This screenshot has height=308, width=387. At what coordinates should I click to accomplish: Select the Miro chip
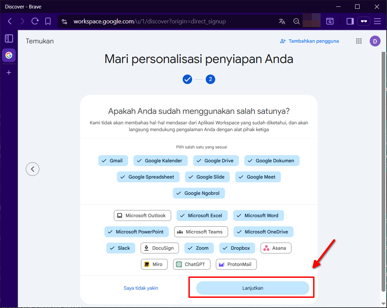[154, 264]
